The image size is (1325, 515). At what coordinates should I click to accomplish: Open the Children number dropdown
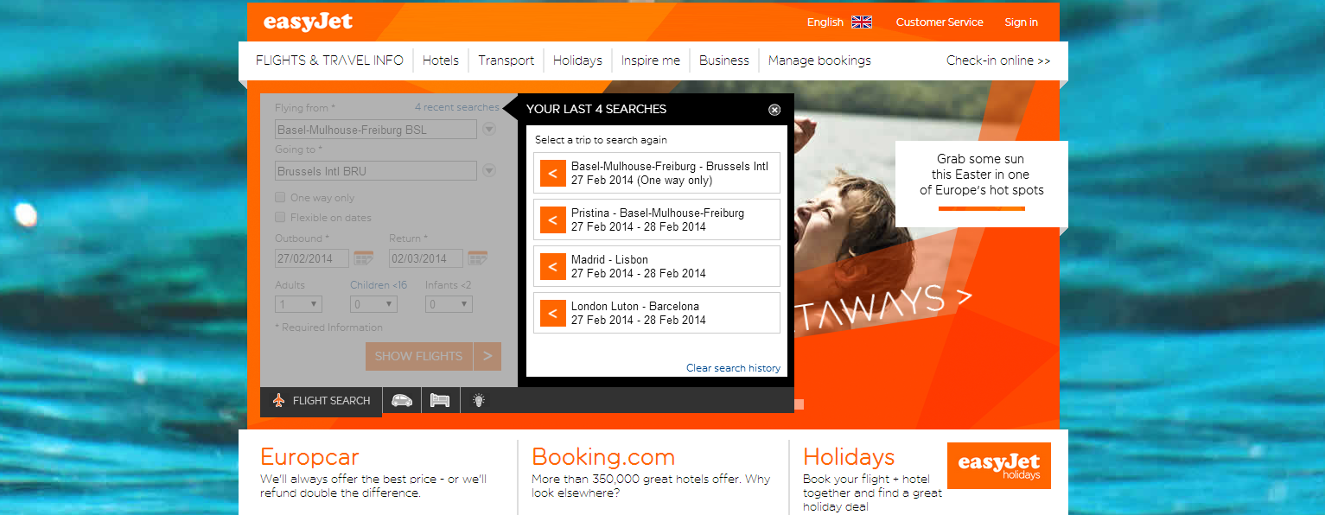pyautogui.click(x=373, y=304)
